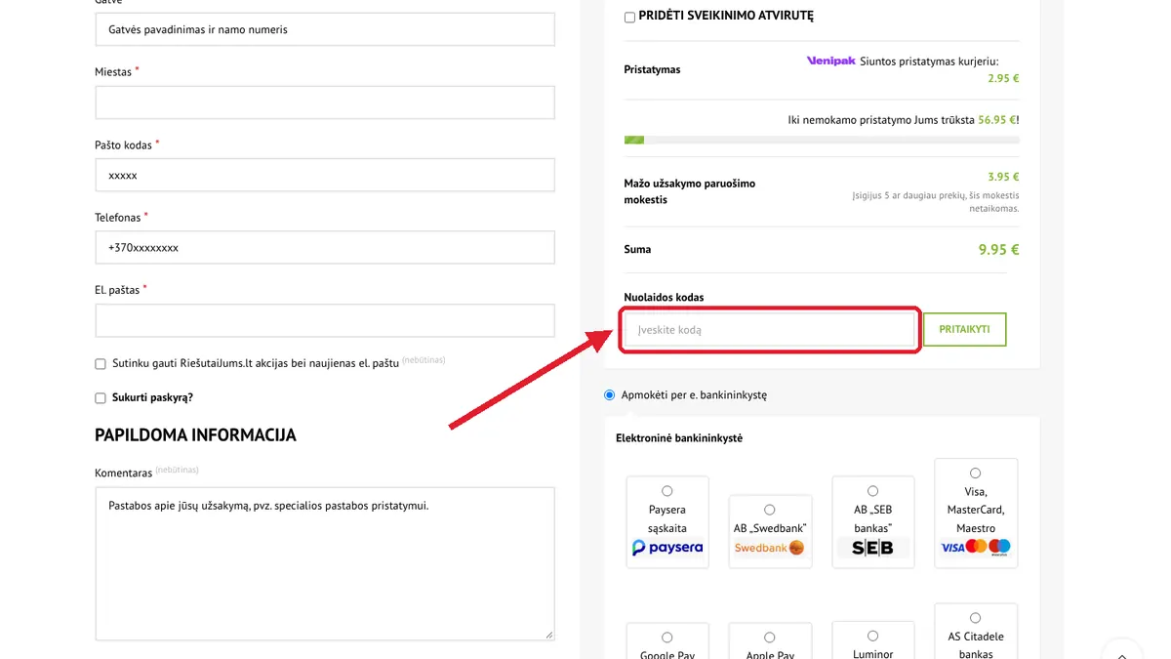Viewport: 1171px width, 659px height.
Task: Click the Paysera logo
Action: click(667, 548)
